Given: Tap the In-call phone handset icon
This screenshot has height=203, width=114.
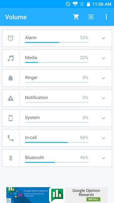Looking at the screenshot, I should (x=11, y=138).
